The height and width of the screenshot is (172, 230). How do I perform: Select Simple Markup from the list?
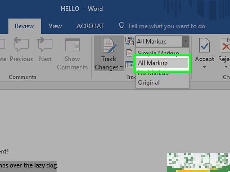[158, 52]
